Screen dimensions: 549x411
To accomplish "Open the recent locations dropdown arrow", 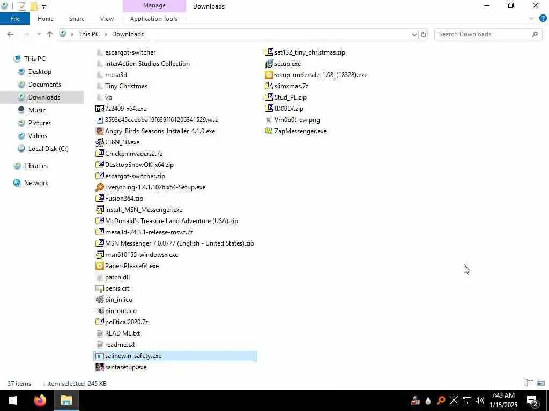I will tap(39, 34).
